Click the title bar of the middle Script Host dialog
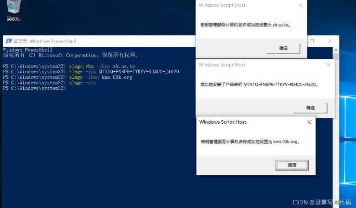The width and height of the screenshot is (356, 208). pyautogui.click(x=249, y=64)
